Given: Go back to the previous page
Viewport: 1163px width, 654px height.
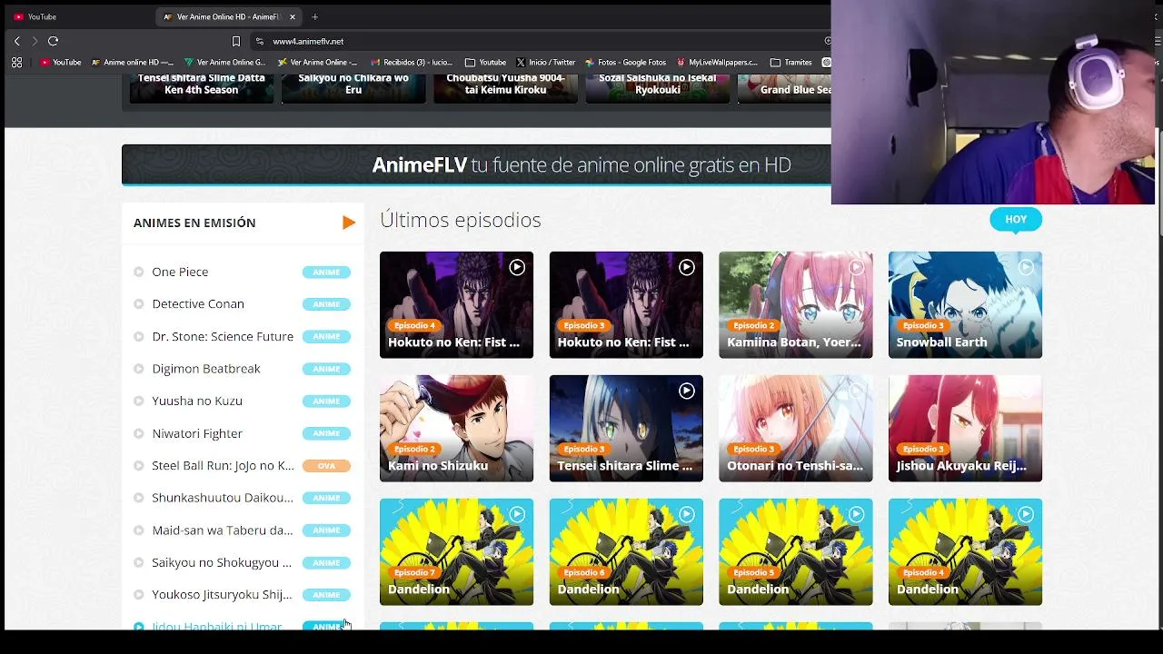Looking at the screenshot, I should [x=16, y=41].
